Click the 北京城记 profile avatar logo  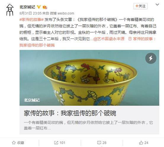point(10,10)
